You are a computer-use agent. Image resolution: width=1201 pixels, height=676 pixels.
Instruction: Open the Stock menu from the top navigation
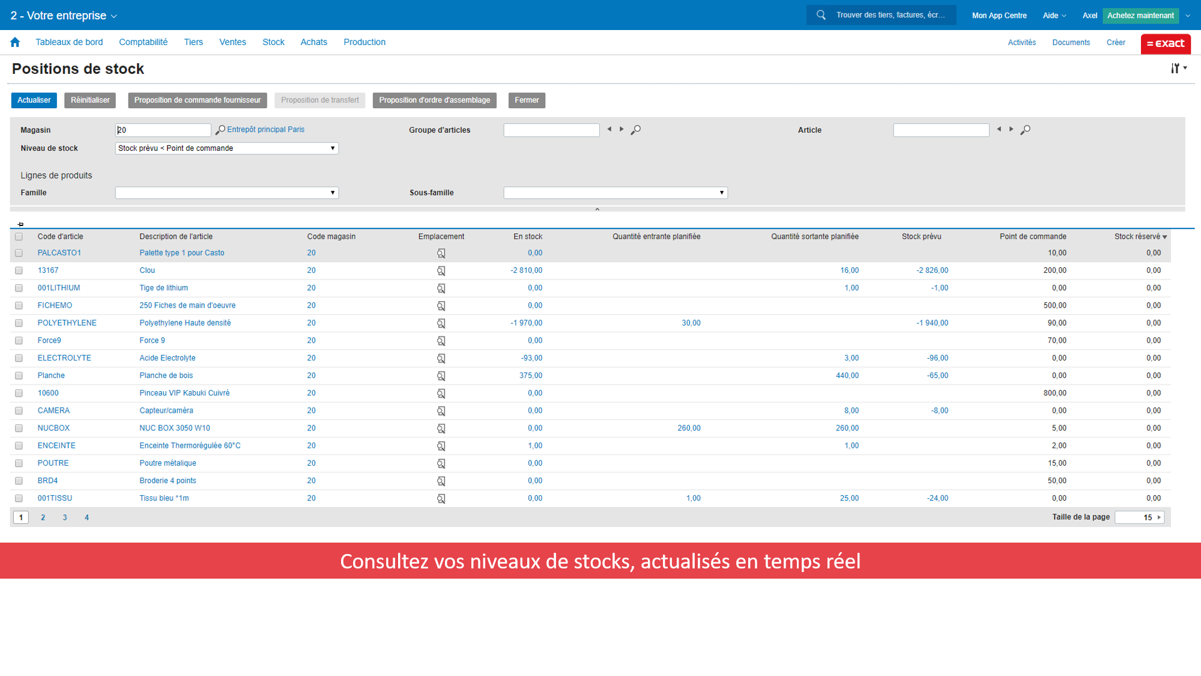tap(273, 42)
